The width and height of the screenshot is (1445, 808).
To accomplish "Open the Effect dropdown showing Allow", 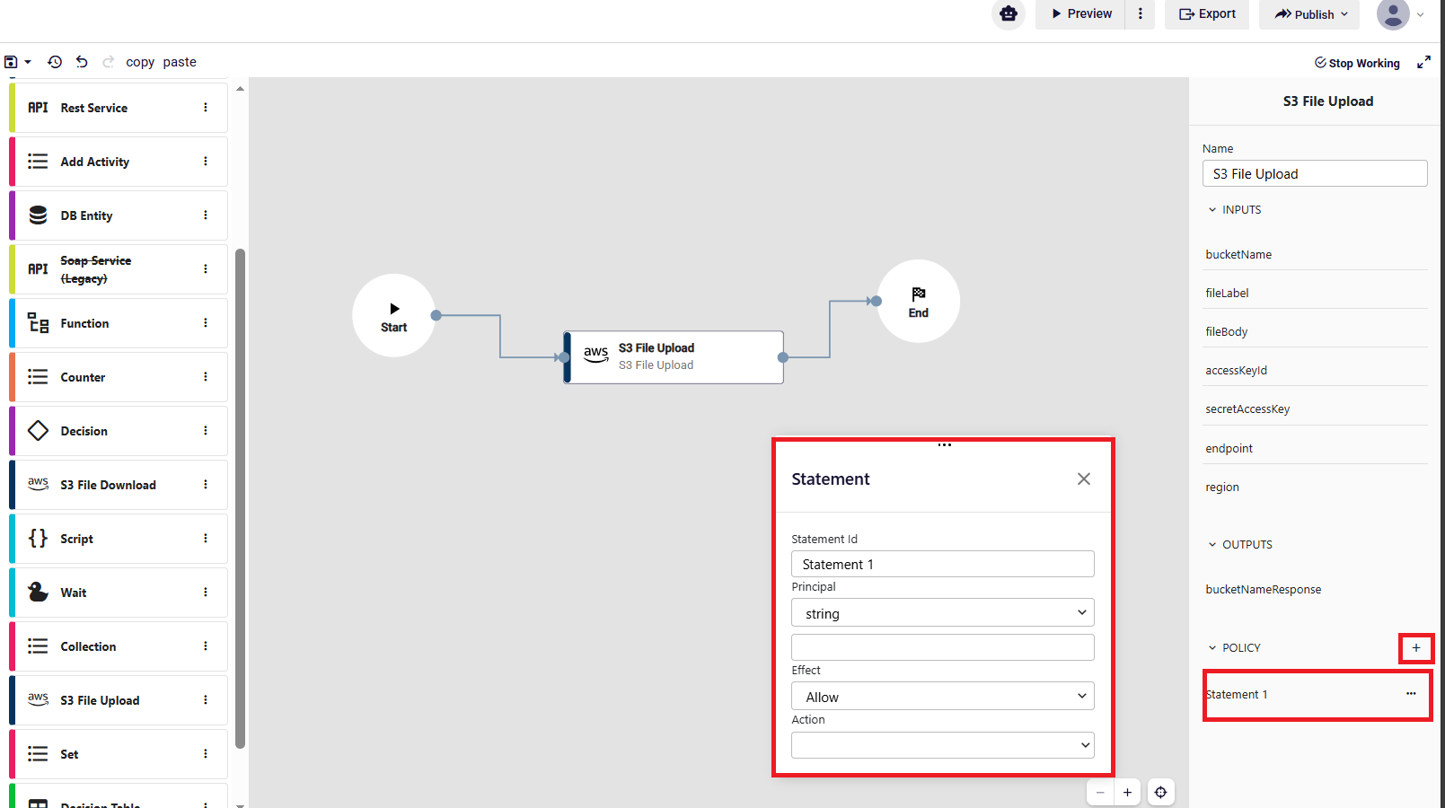I will pyautogui.click(x=943, y=697).
